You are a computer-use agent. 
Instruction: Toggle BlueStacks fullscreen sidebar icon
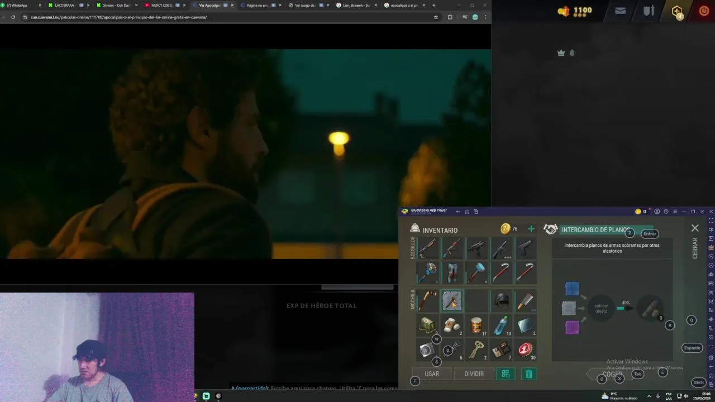coord(711,221)
